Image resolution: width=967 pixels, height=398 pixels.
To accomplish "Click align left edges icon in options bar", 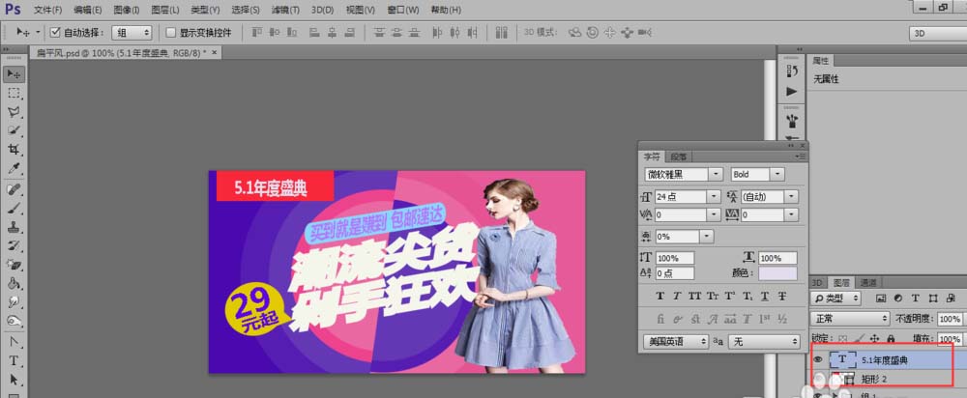I will 314,32.
